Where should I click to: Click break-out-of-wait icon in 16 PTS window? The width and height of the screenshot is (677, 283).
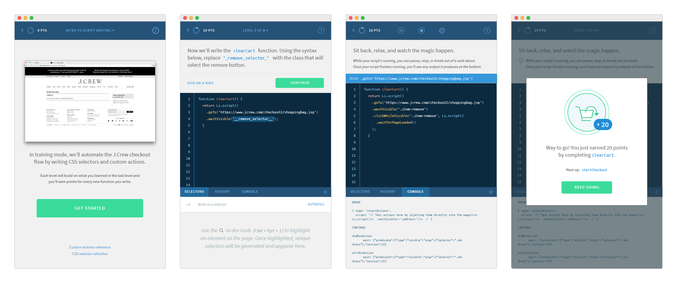pos(442,30)
